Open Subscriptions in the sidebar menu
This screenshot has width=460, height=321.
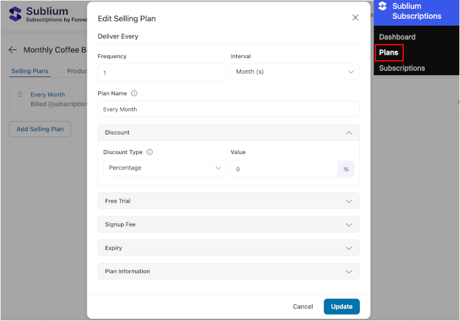click(402, 68)
